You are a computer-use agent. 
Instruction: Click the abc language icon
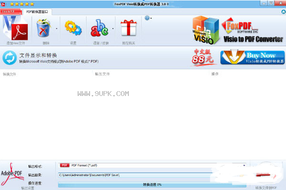coord(100,28)
